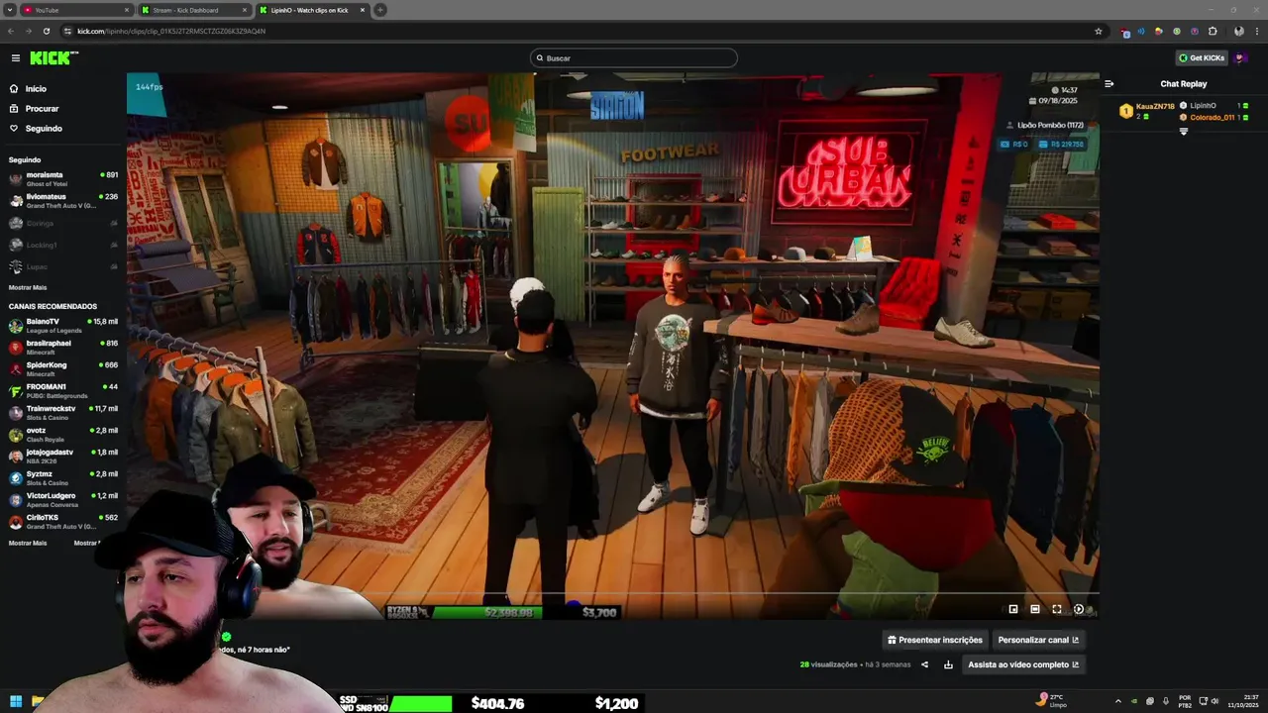Viewport: 1268px width, 713px height.
Task: Open the POR PTB2 language switcher
Action: click(x=1185, y=701)
